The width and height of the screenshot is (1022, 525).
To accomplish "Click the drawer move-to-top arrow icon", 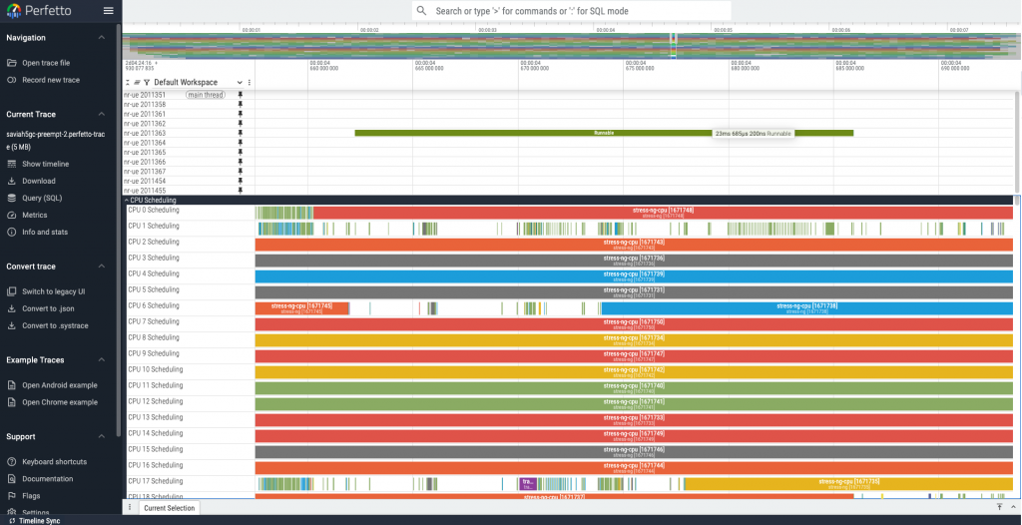I will click(x=999, y=507).
